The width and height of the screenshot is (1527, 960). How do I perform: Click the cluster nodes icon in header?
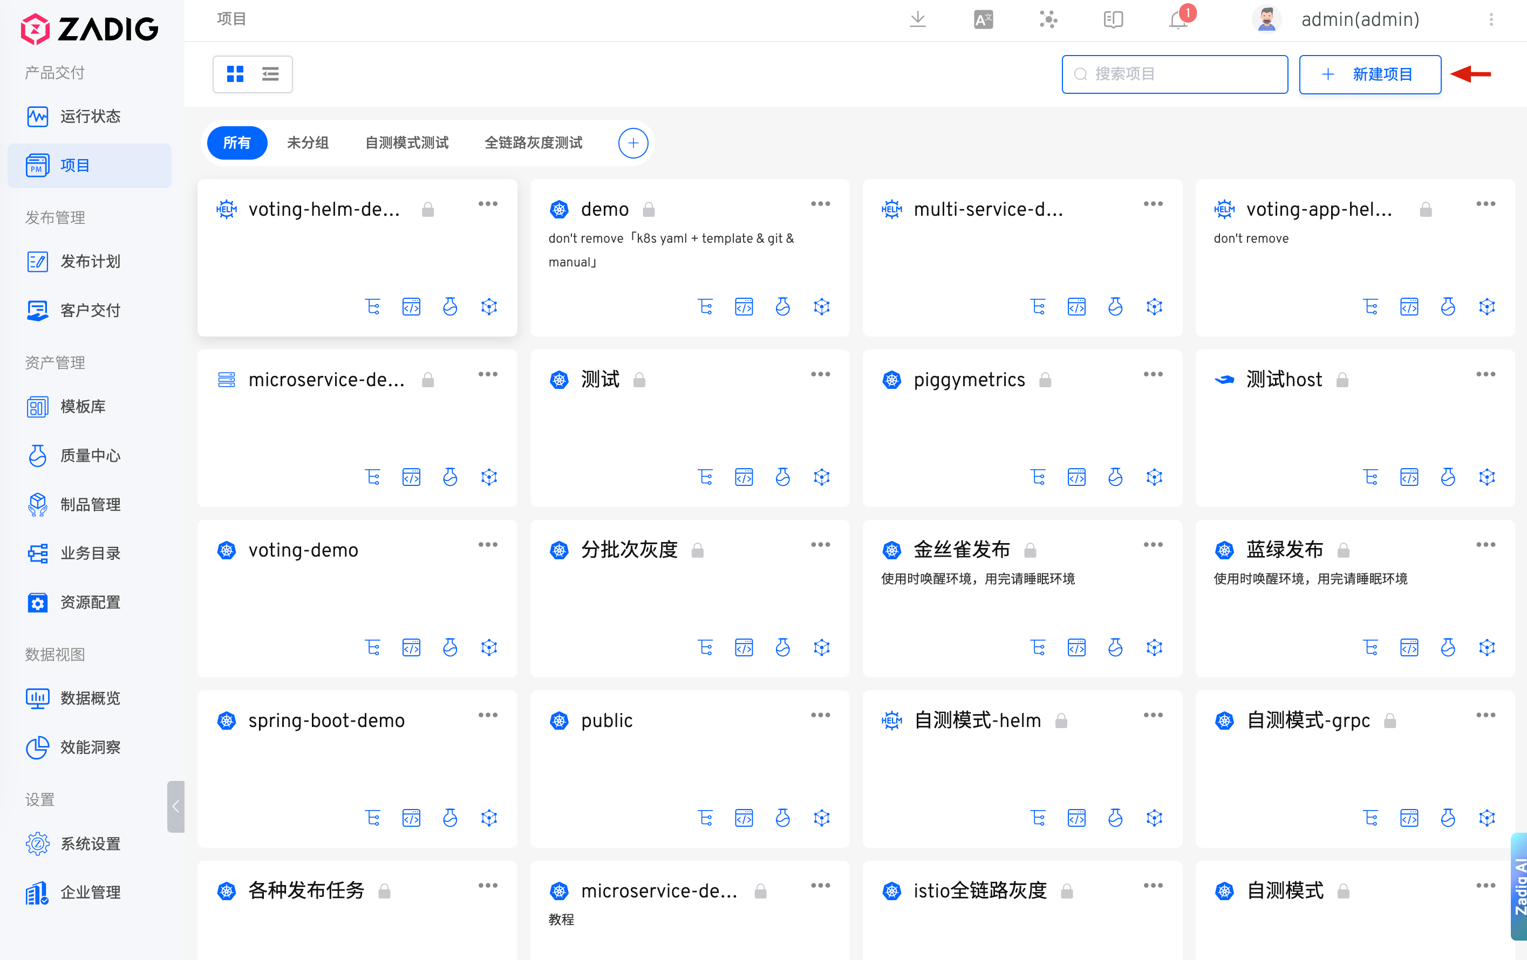[1048, 19]
